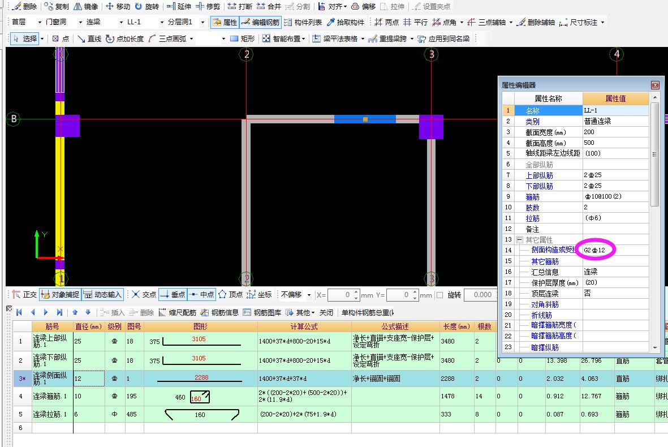
Task: Click the 平行 parallel axis tool
Action: (415, 22)
